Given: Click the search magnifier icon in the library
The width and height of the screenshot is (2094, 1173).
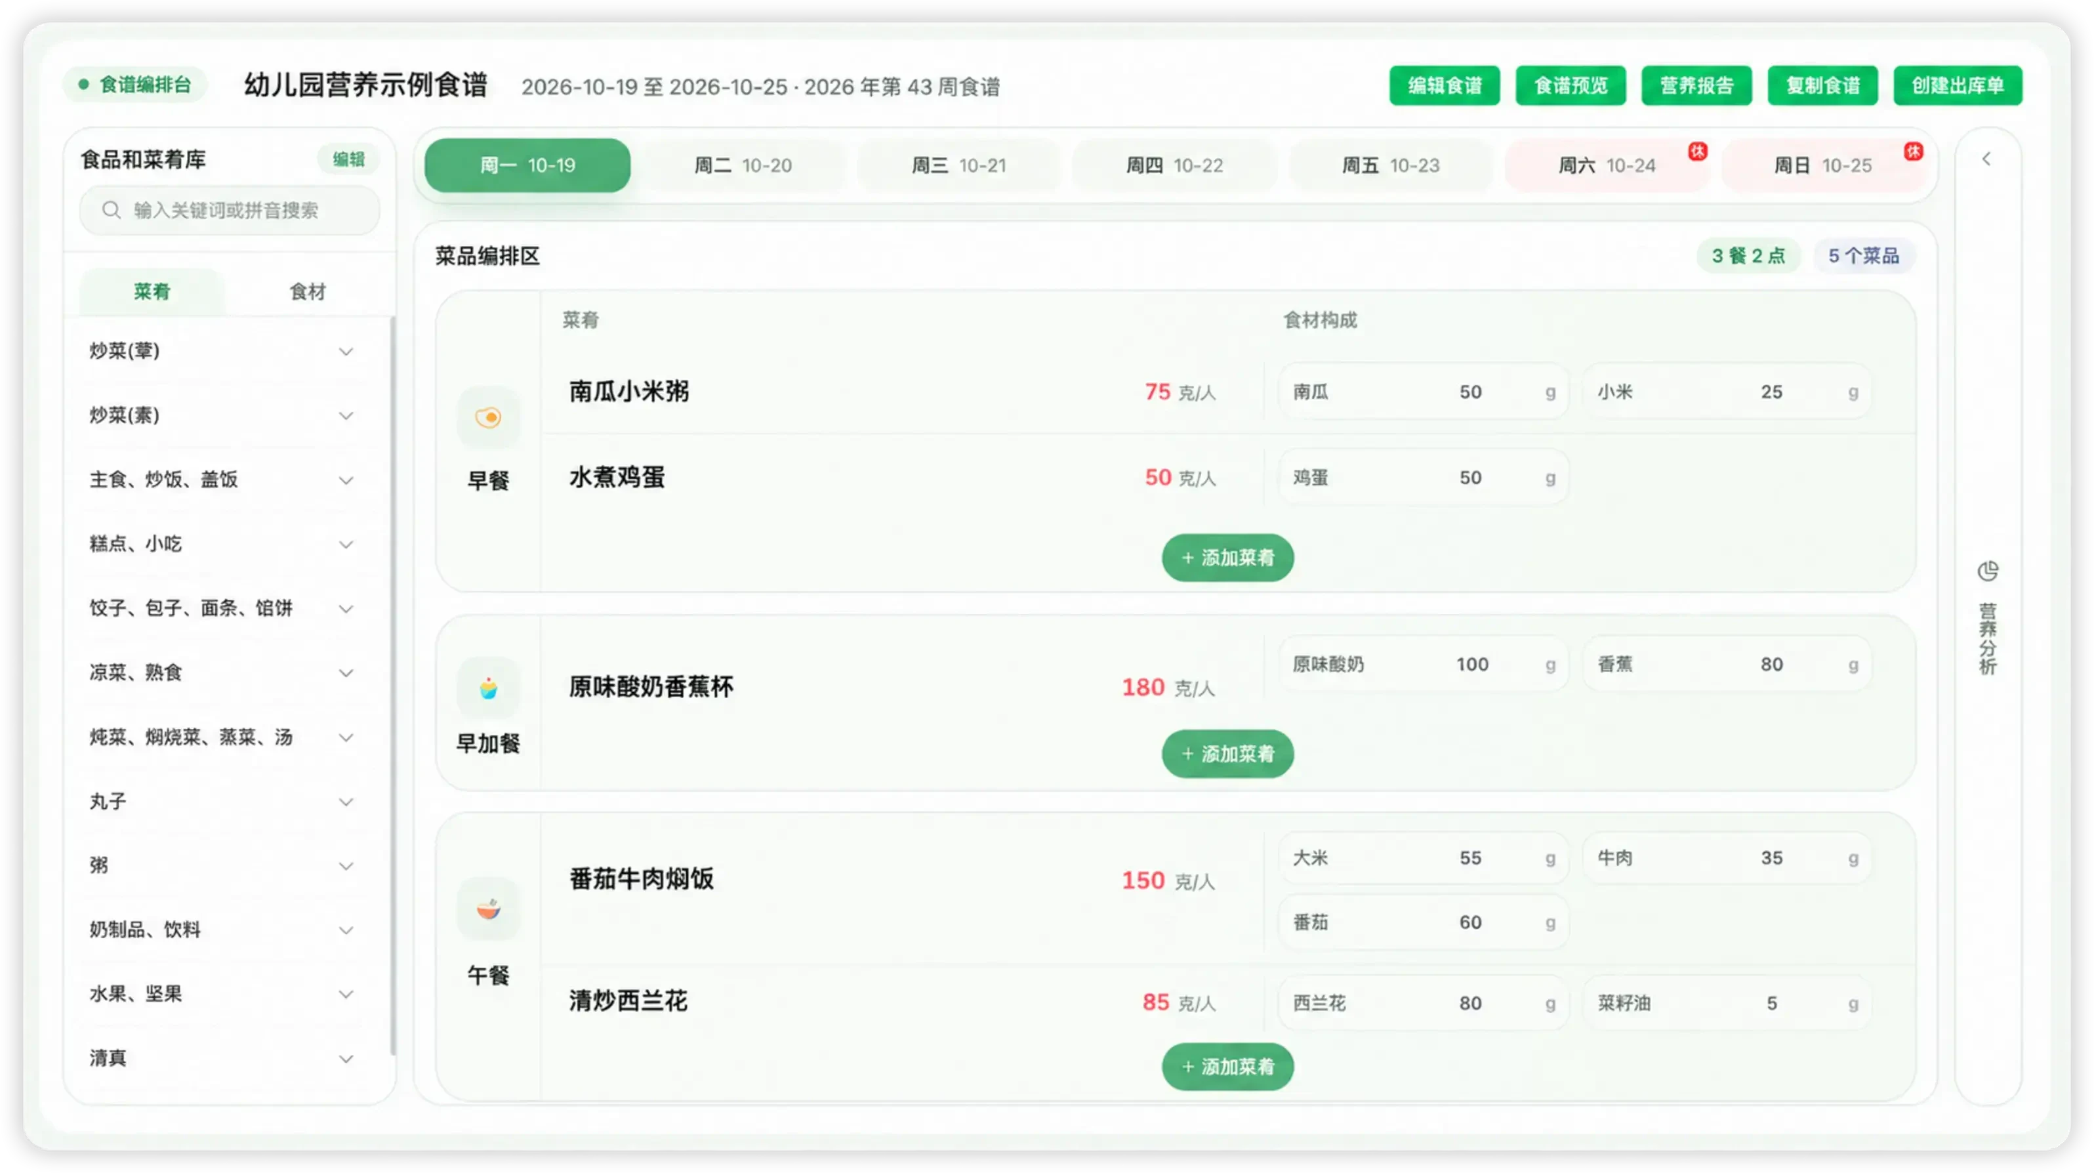Looking at the screenshot, I should tap(112, 211).
